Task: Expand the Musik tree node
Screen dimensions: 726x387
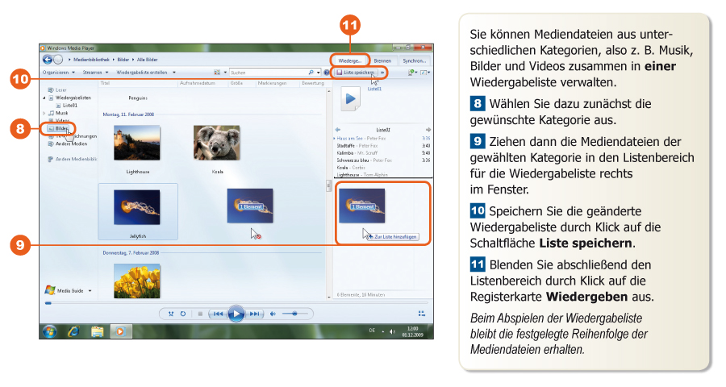Action: coord(45,113)
